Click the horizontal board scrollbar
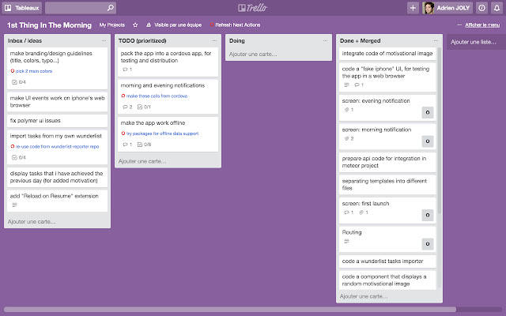Image resolution: width=506 pixels, height=316 pixels. pyautogui.click(x=230, y=310)
